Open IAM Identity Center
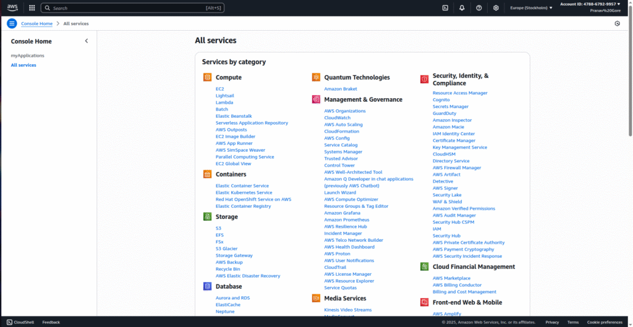Viewport: 633px width, 327px height. 454,134
